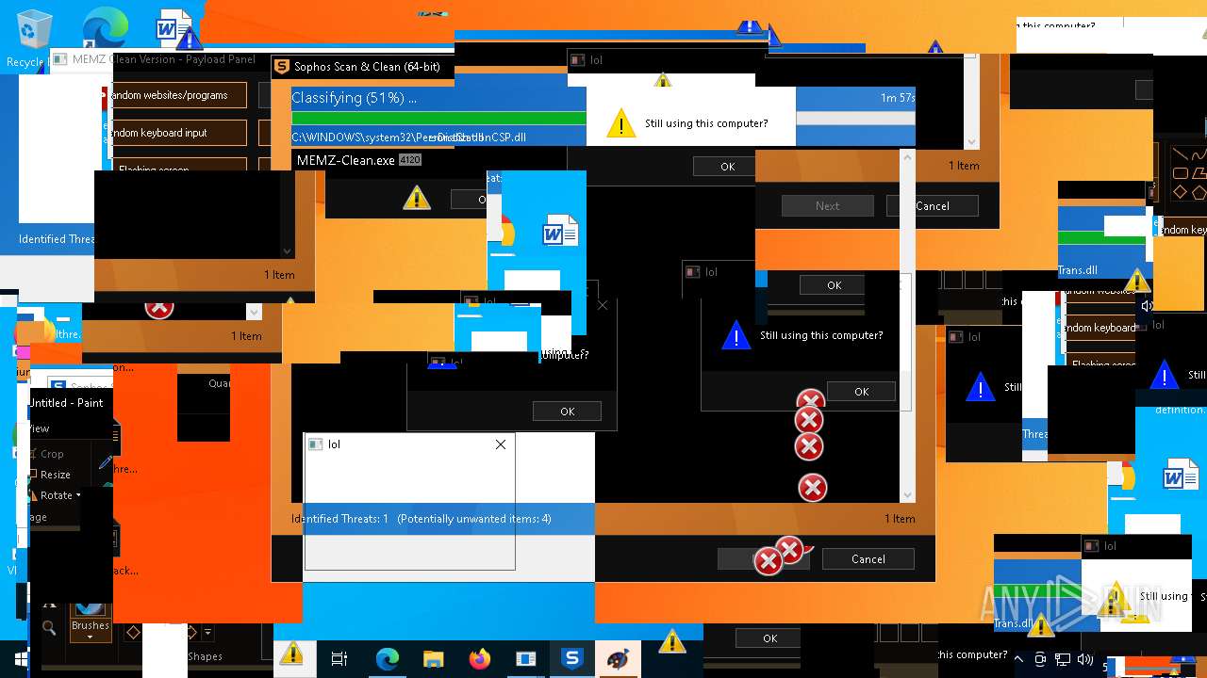Switch to Sophos Scan & Clean on taskbar
1207x678 pixels.
click(x=571, y=659)
